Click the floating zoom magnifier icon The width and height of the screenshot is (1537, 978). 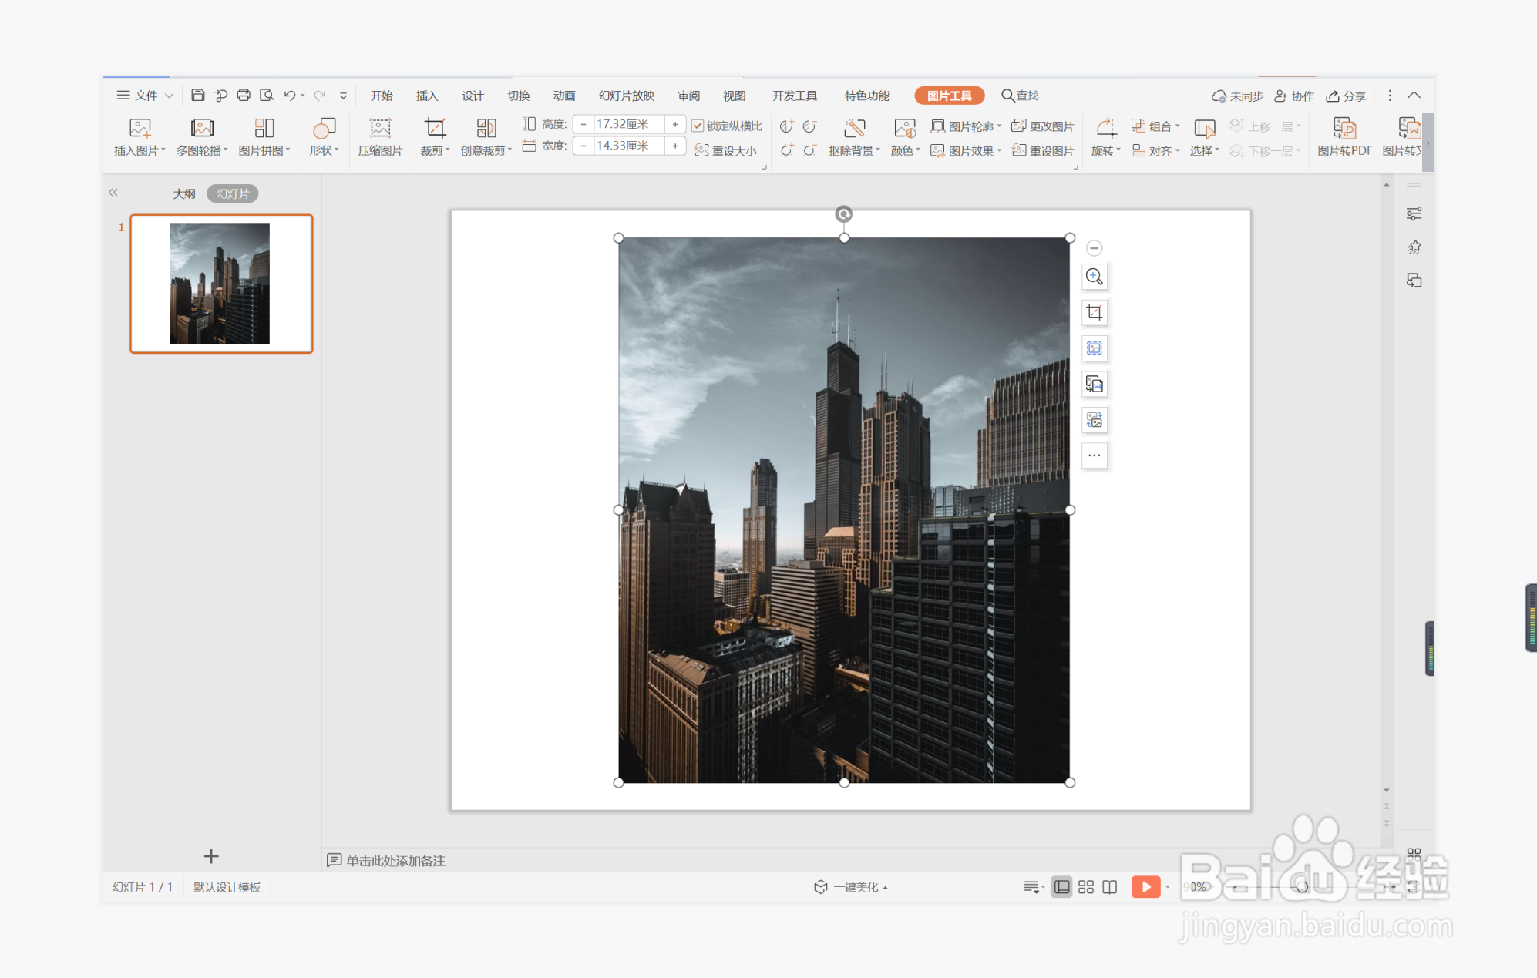click(1095, 277)
